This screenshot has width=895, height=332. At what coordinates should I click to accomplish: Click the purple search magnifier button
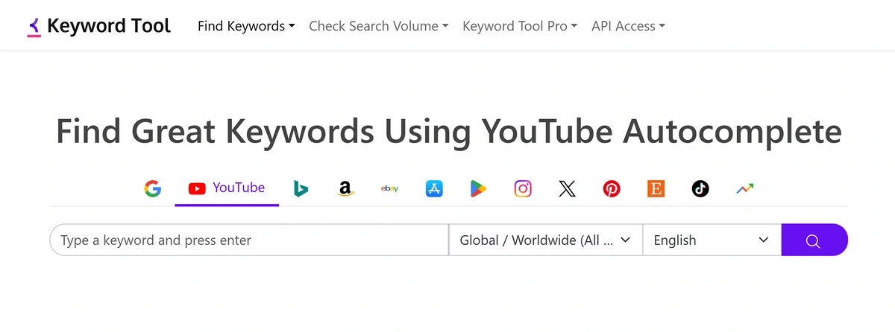(814, 240)
